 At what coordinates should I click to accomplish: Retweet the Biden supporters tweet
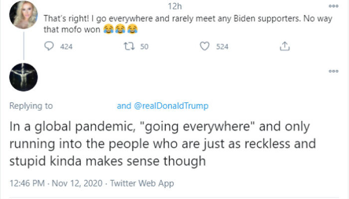point(126,46)
